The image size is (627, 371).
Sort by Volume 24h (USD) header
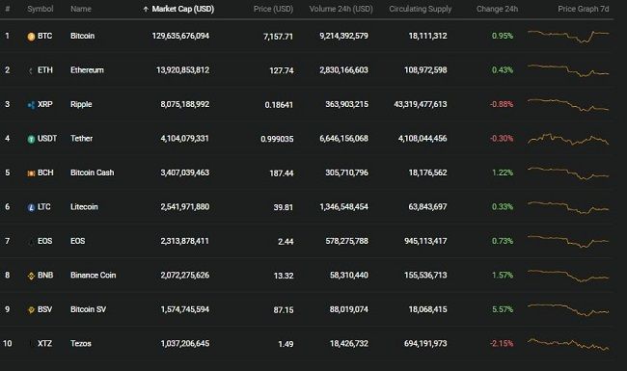pos(341,9)
